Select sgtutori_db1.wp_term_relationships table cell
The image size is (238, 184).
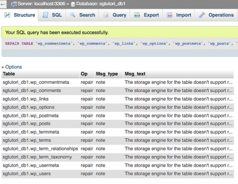pyautogui.click(x=40, y=149)
